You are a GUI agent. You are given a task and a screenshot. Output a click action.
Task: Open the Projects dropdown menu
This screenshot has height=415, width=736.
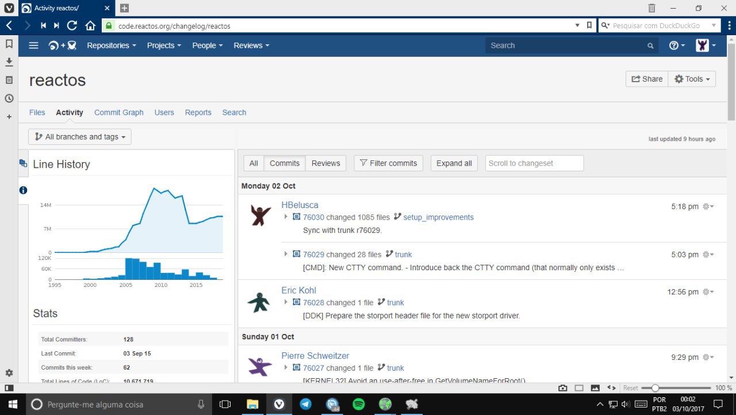tap(164, 45)
